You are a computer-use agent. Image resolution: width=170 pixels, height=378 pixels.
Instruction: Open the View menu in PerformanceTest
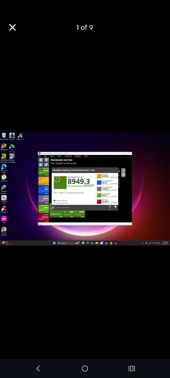[52, 156]
